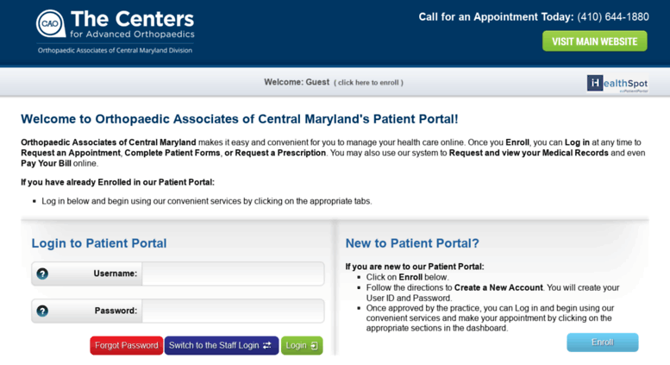Viewport: 670px width, 365px height.
Task: Open the Username help question mark
Action: click(x=42, y=274)
